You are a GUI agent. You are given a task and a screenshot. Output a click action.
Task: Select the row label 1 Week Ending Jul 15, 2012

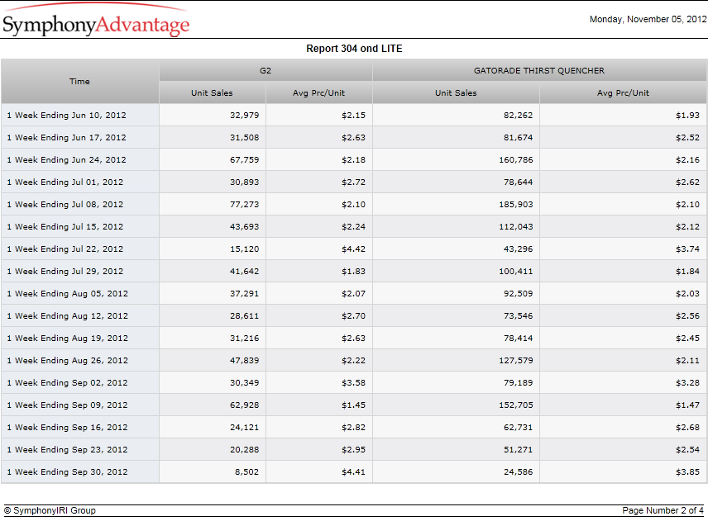pos(65,227)
